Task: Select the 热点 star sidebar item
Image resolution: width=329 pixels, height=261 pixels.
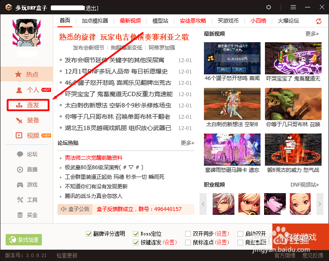Action: (27, 74)
